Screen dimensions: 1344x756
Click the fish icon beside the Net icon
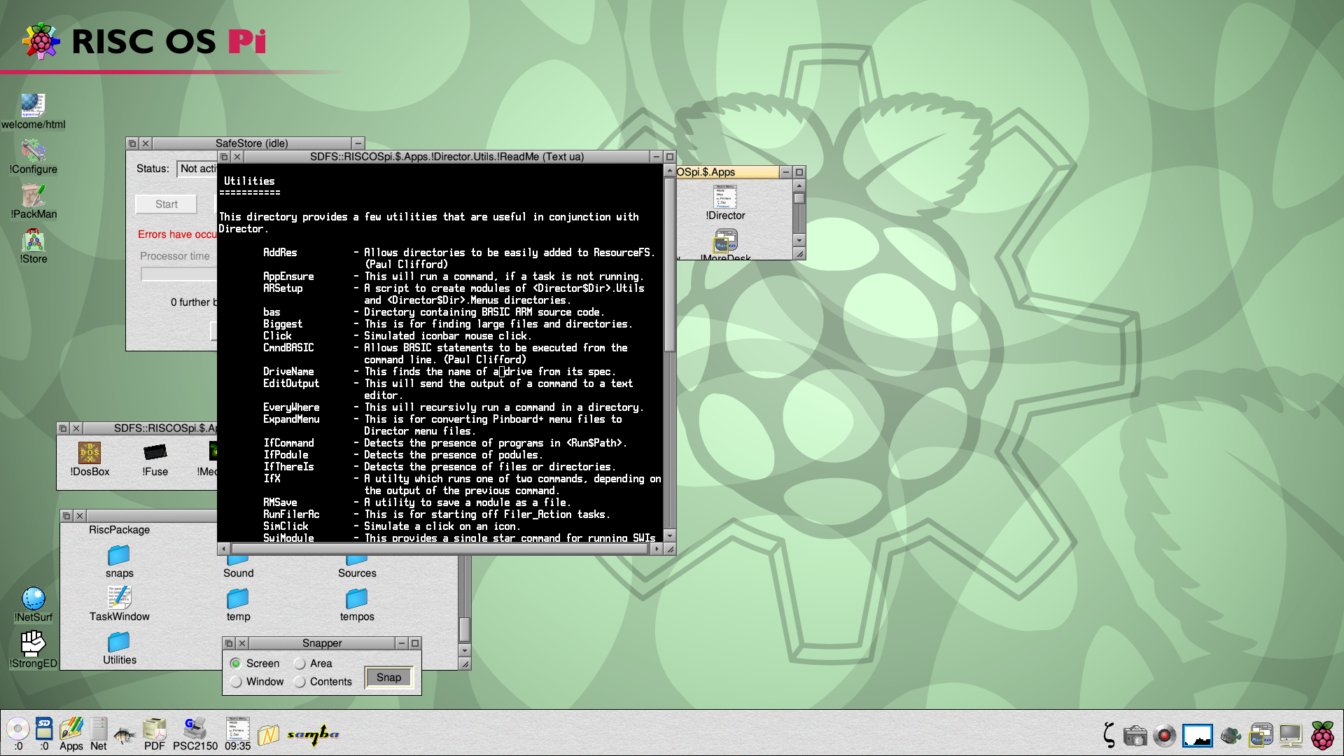(125, 734)
